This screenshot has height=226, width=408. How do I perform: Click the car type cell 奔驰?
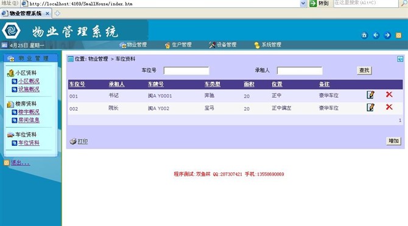pyautogui.click(x=209, y=95)
